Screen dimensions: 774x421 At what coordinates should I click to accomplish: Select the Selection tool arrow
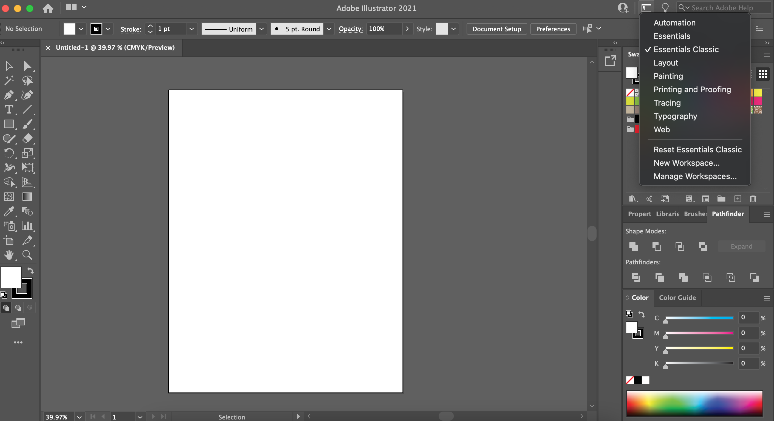[9, 66]
